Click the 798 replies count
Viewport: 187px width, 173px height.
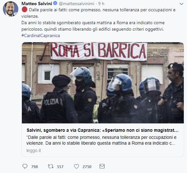(x=34, y=167)
